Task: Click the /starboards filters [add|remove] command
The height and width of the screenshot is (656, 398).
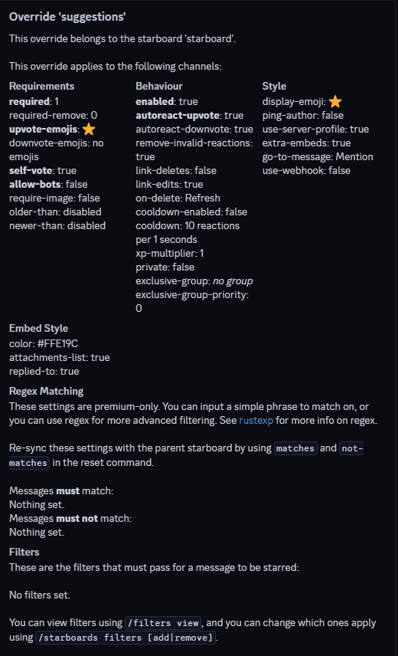Action: tap(126, 638)
